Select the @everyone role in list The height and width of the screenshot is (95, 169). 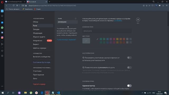pyautogui.click(x=67, y=22)
